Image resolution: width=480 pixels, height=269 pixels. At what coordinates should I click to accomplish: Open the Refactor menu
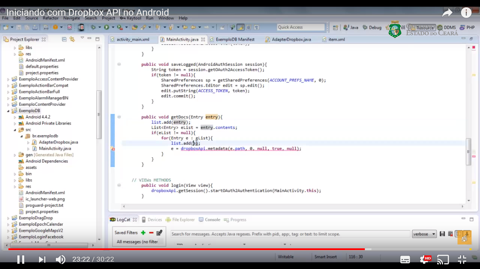(51, 18)
